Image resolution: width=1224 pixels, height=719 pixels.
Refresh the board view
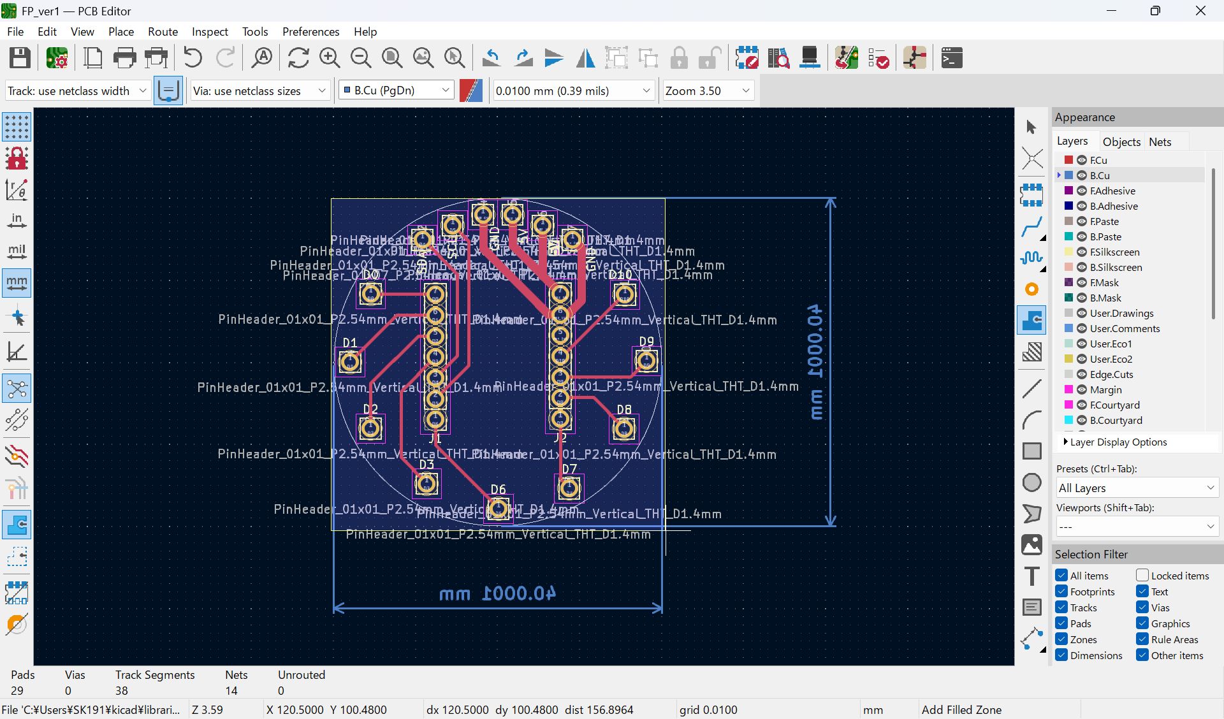coord(298,58)
